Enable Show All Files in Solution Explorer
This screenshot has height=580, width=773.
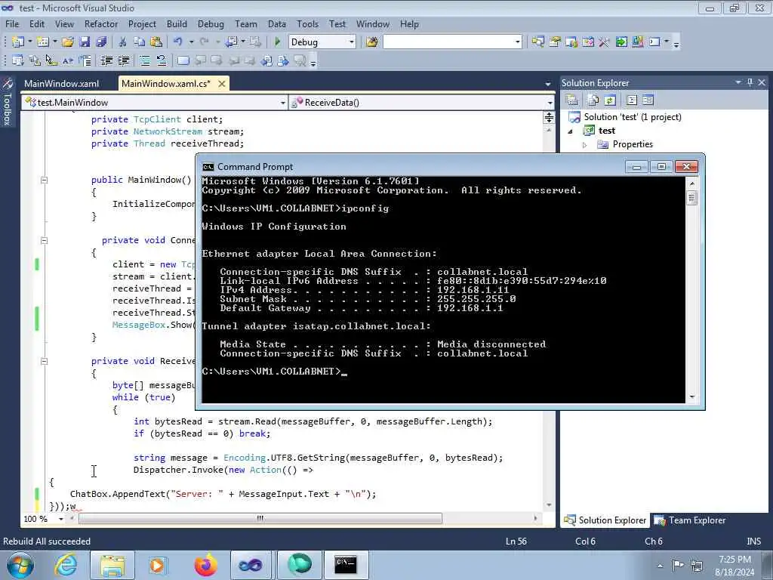(x=593, y=100)
